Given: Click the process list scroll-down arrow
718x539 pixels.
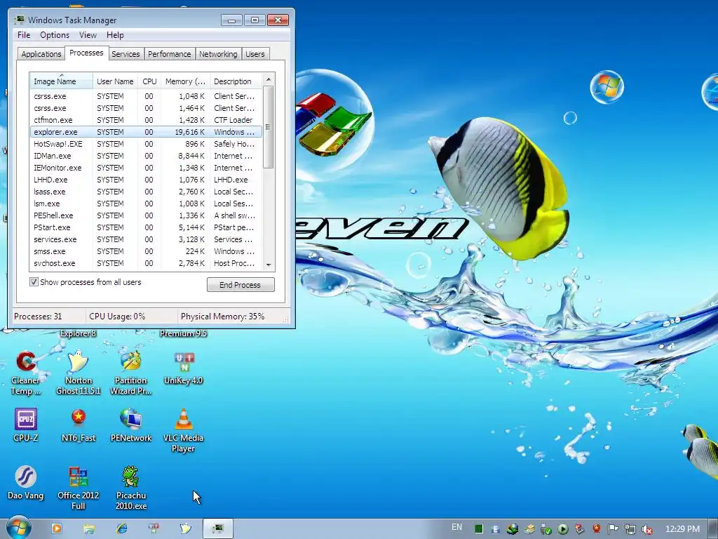Looking at the screenshot, I should [x=269, y=265].
